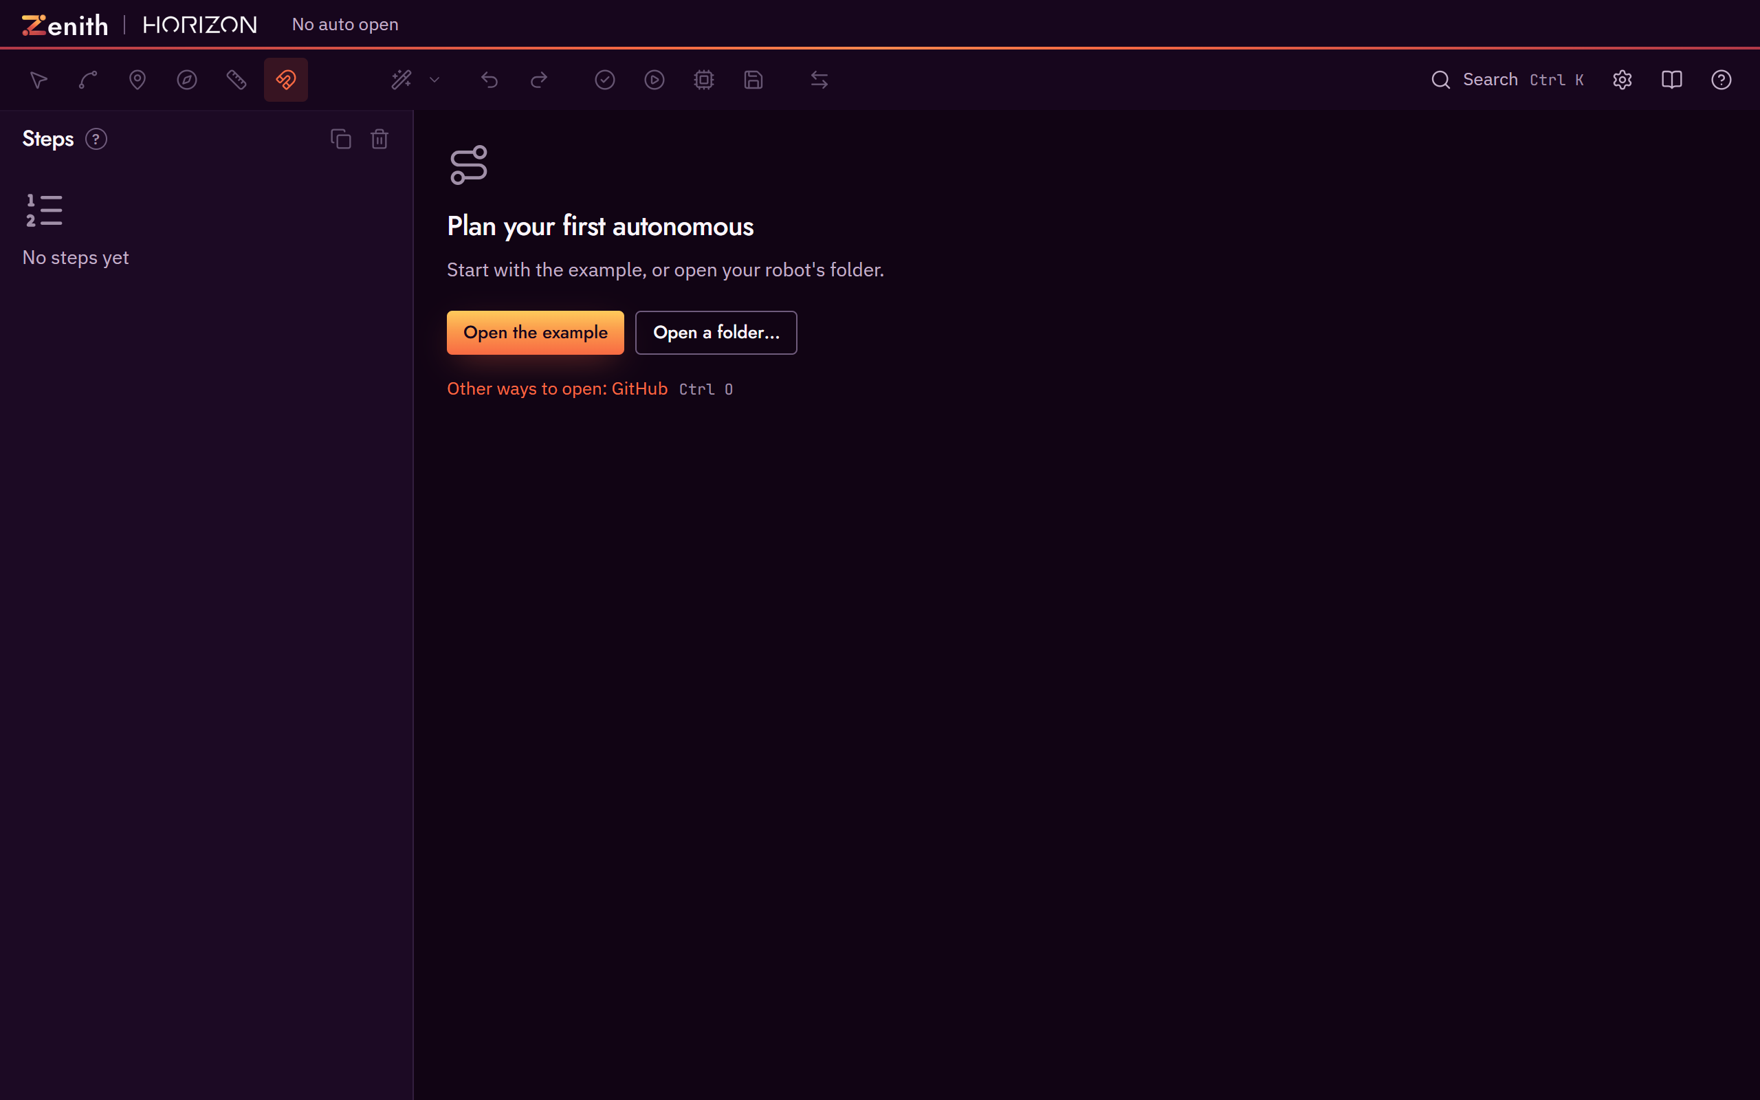The image size is (1760, 1100).
Task: Click the trash icon in Steps panel
Action: [x=379, y=139]
